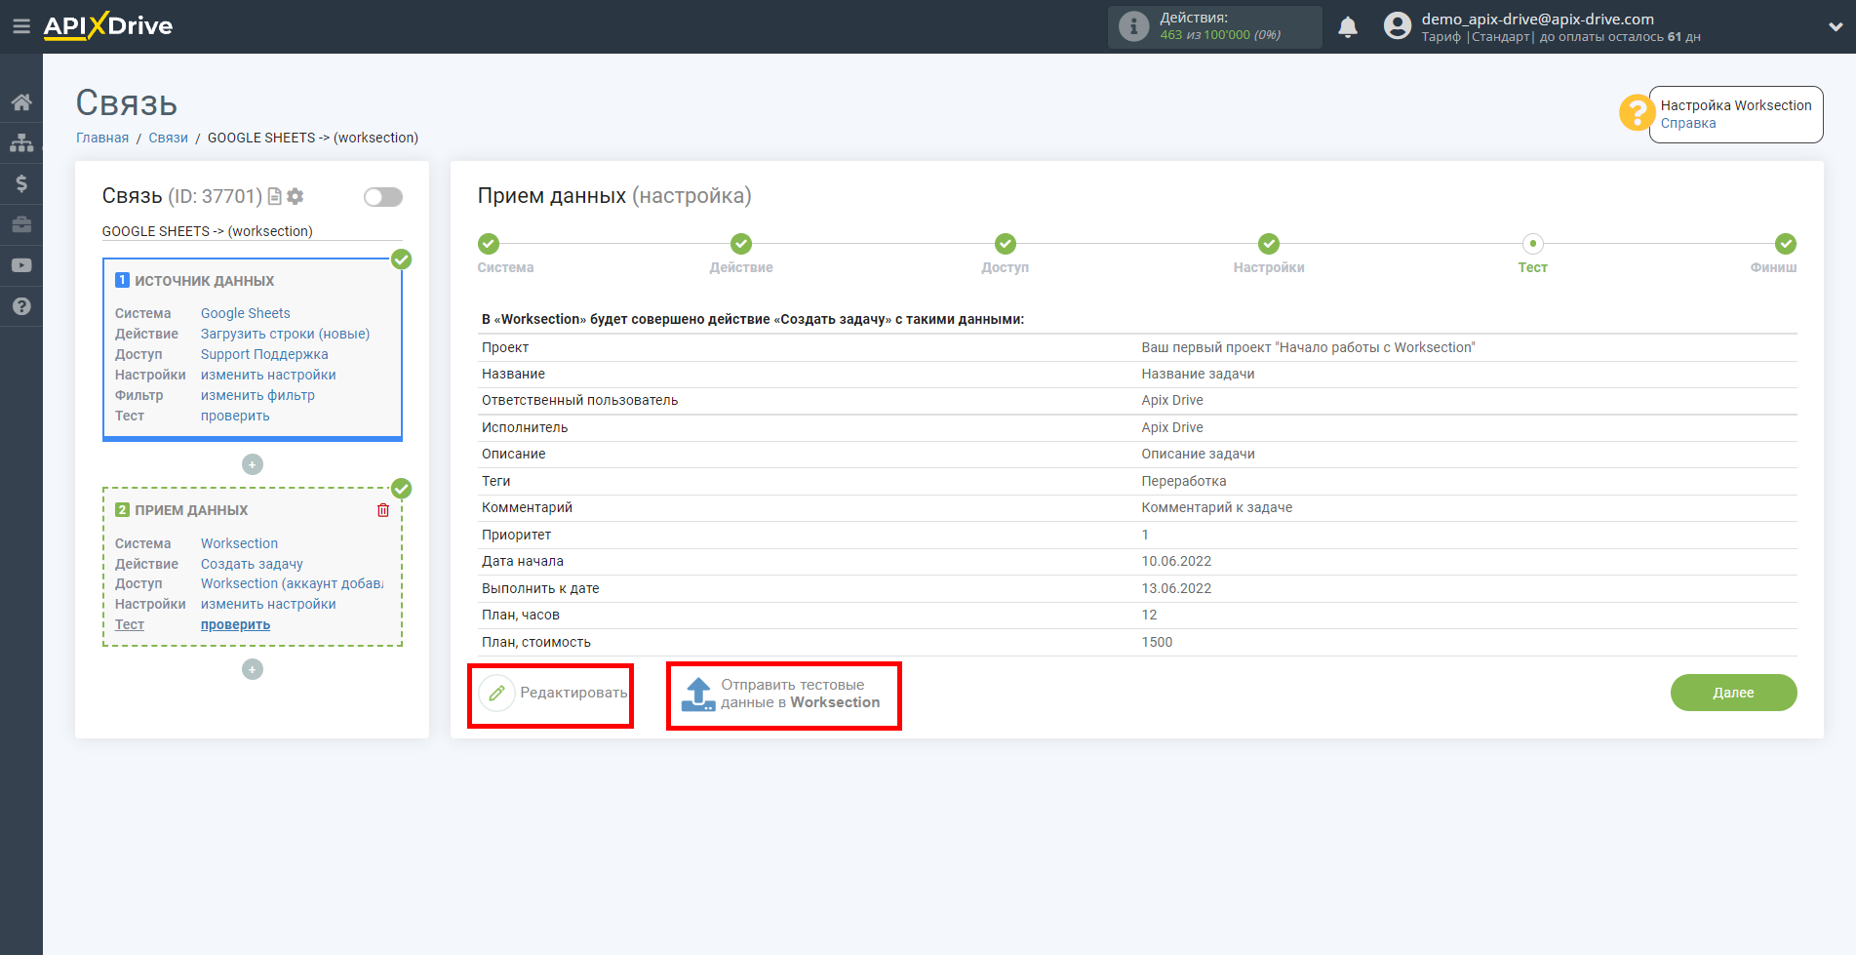This screenshot has height=955, width=1856.
Task: Go to the Система step
Action: (x=489, y=244)
